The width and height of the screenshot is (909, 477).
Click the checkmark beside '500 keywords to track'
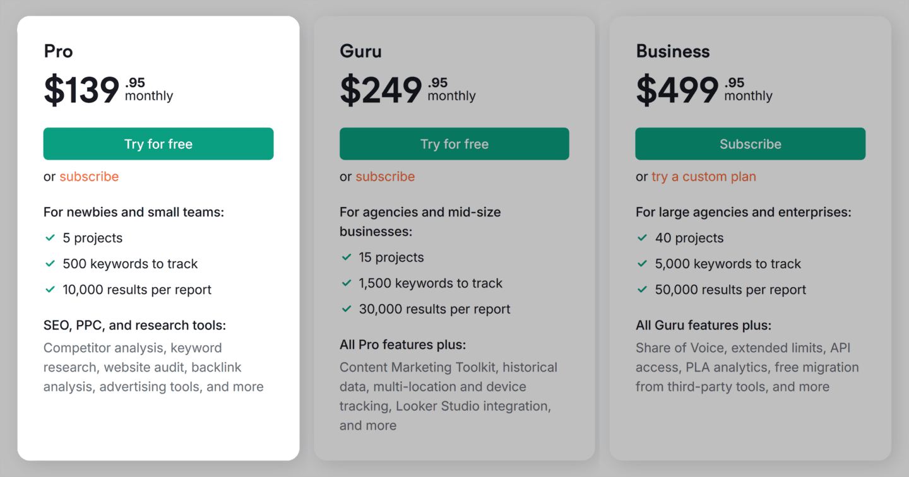coord(50,264)
